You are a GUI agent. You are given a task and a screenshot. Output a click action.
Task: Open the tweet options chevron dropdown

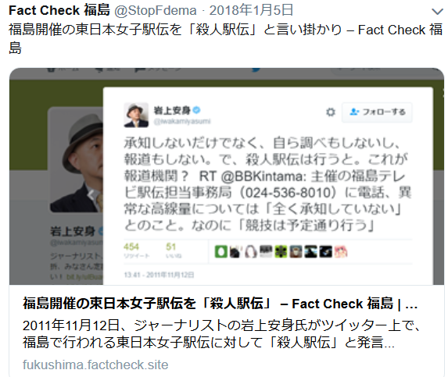(x=437, y=12)
